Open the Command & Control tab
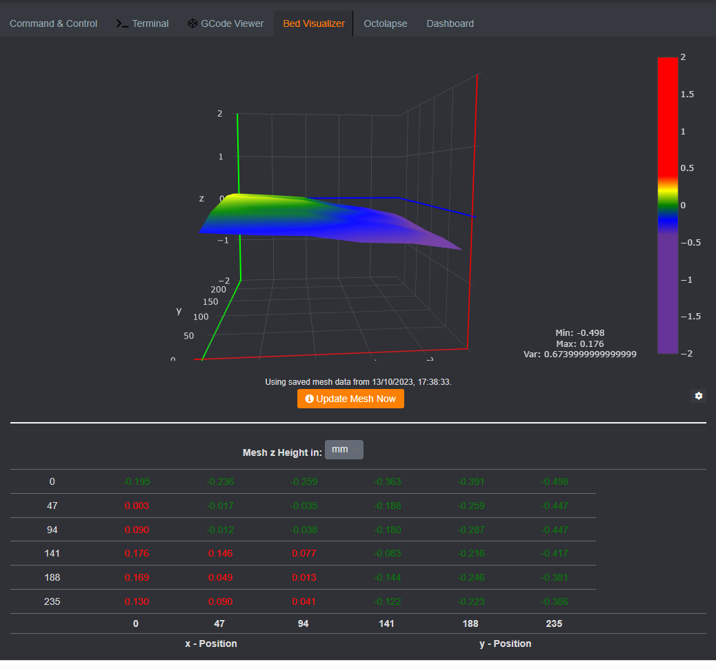The image size is (716, 669). [x=53, y=23]
